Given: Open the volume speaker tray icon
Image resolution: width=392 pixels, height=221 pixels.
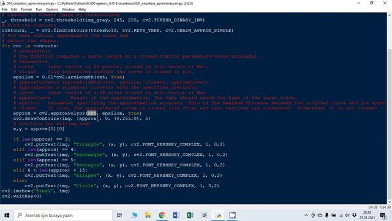Looking at the screenshot, I should (347, 215).
